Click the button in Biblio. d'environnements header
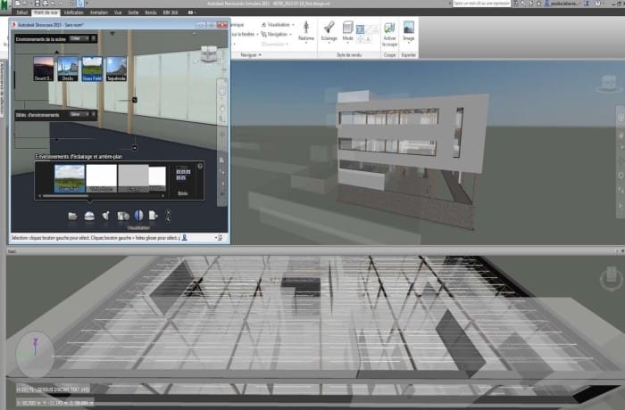Screen dimensions: 625x410 pyautogui.click(x=75, y=115)
